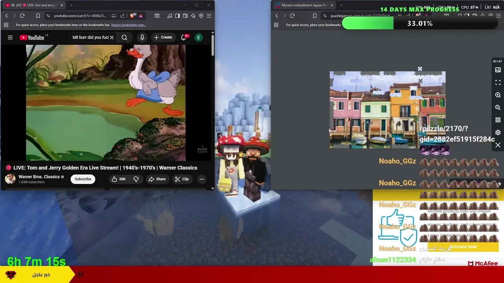This screenshot has height=283, width=504.
Task: Mute audio icon on the YouTube tab
Action: (13, 5)
